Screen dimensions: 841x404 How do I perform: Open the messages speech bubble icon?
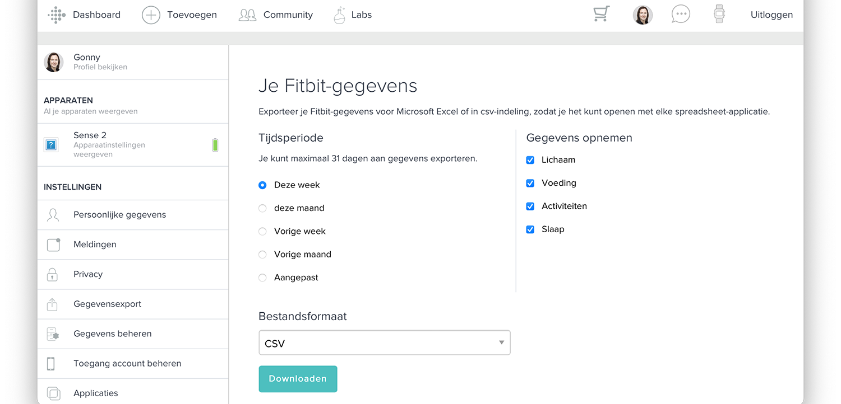pyautogui.click(x=681, y=15)
